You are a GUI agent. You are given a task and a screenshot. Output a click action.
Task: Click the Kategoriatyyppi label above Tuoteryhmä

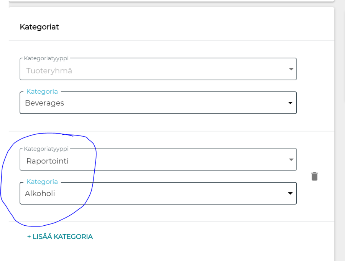pyautogui.click(x=46, y=58)
